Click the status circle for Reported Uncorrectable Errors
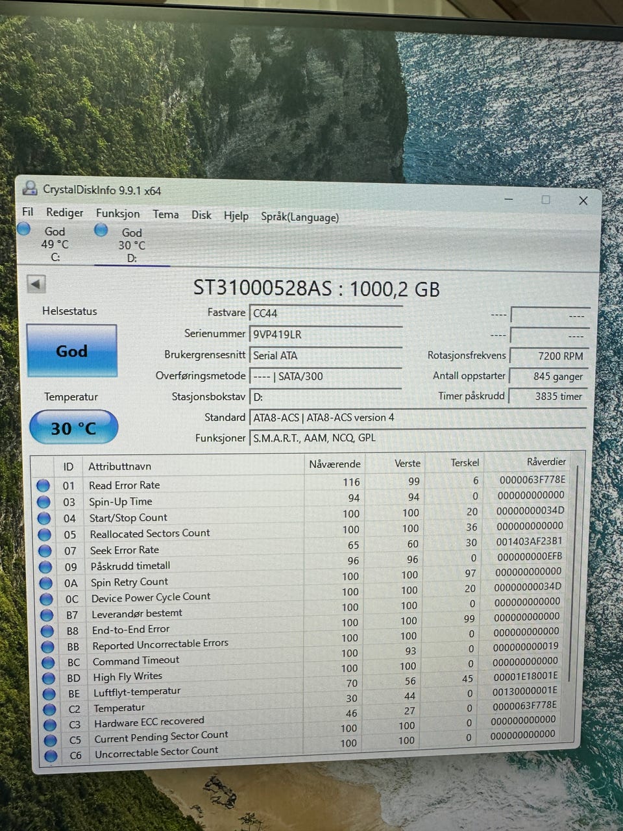The image size is (623, 831). 48,647
